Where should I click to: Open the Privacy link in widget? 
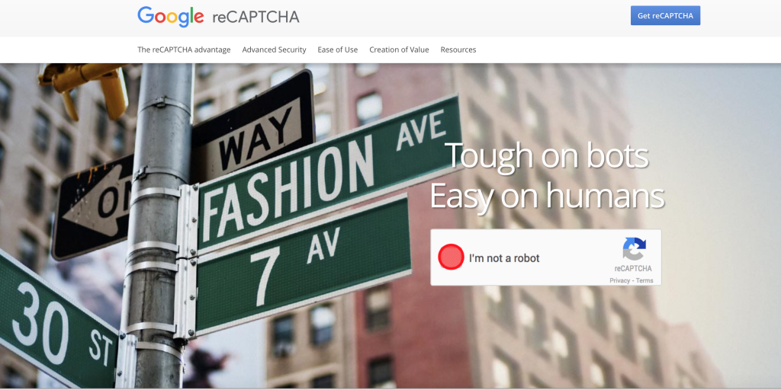coord(619,280)
